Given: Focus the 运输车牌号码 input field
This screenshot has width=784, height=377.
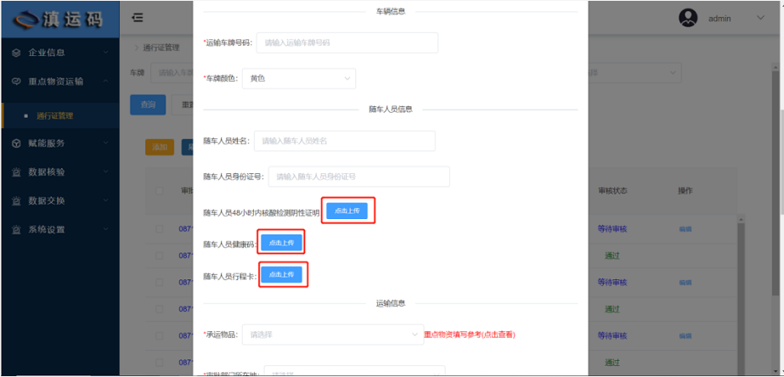Looking at the screenshot, I should 347,43.
